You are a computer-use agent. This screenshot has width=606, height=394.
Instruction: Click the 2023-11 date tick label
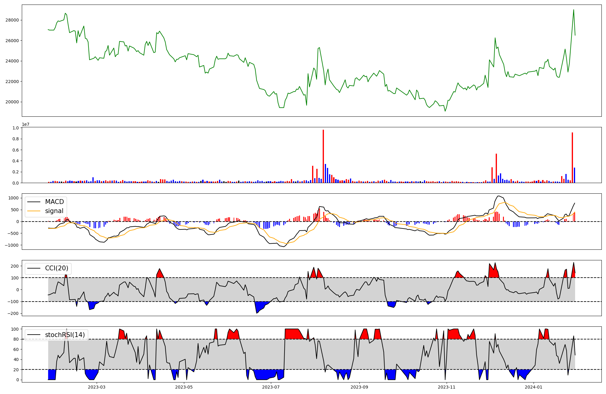447,387
